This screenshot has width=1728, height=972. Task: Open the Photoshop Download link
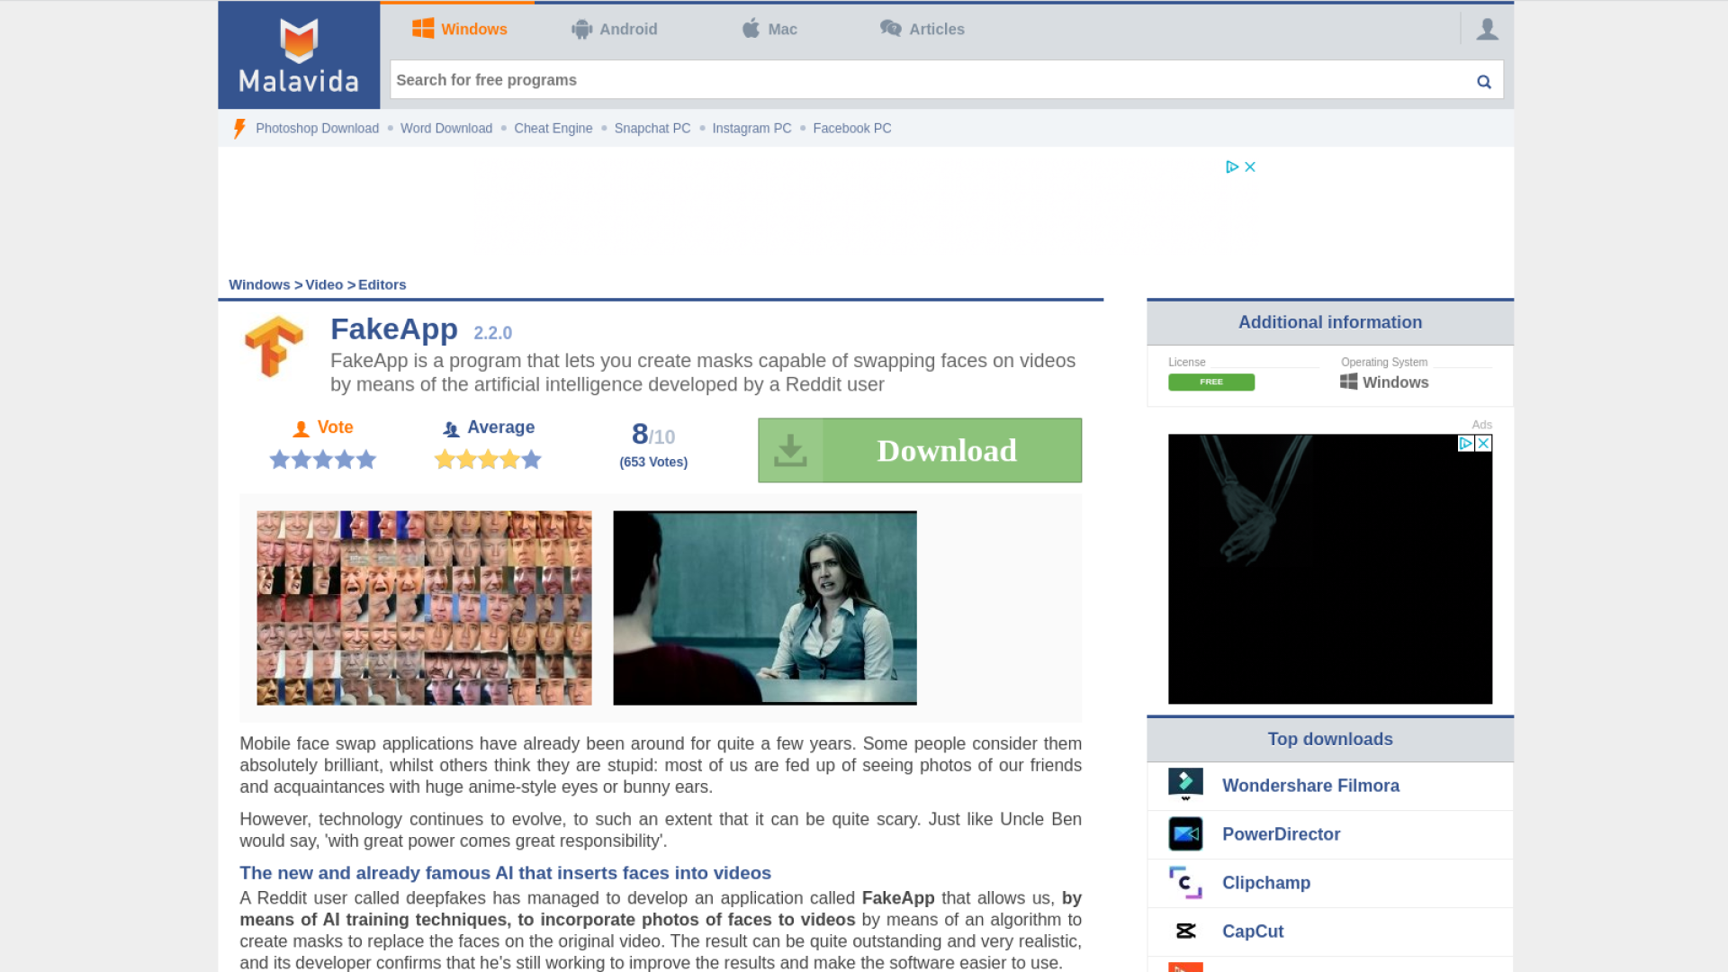[x=317, y=129]
